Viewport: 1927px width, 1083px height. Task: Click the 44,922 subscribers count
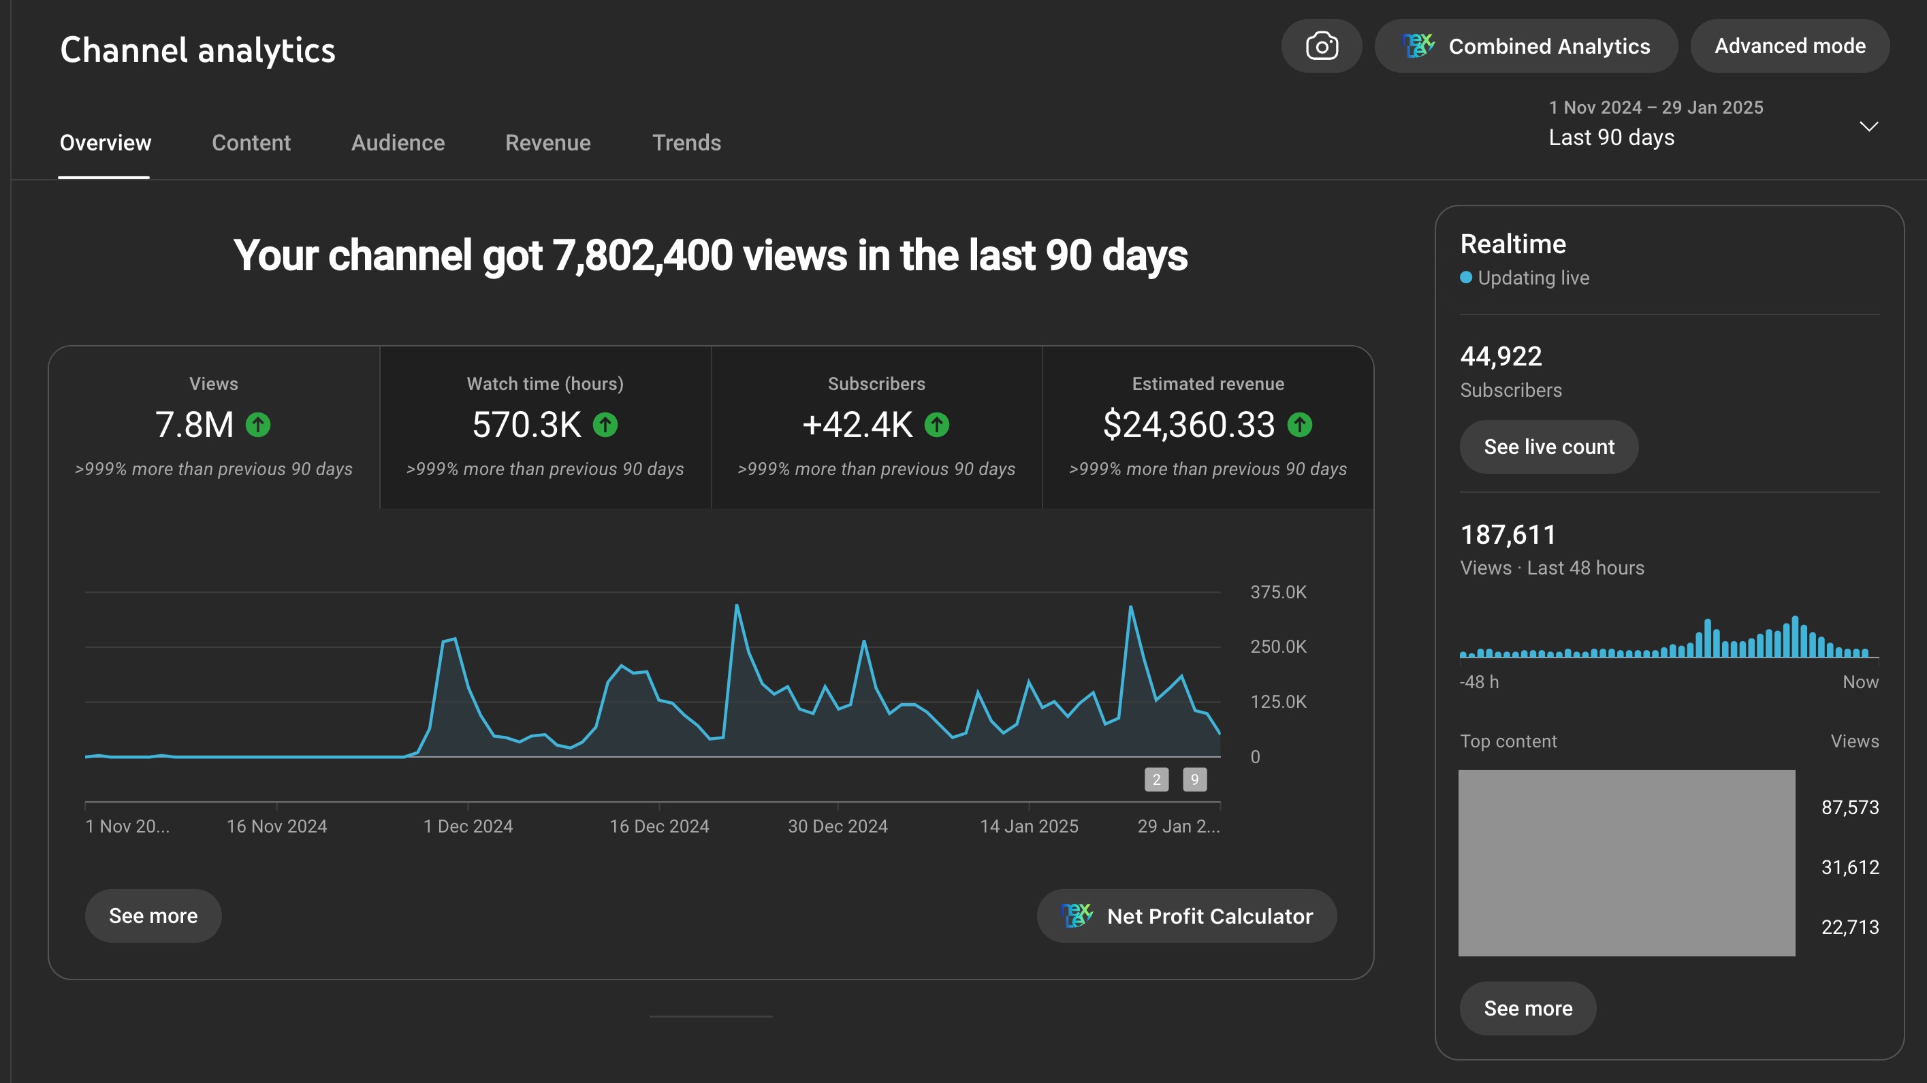(x=1501, y=356)
